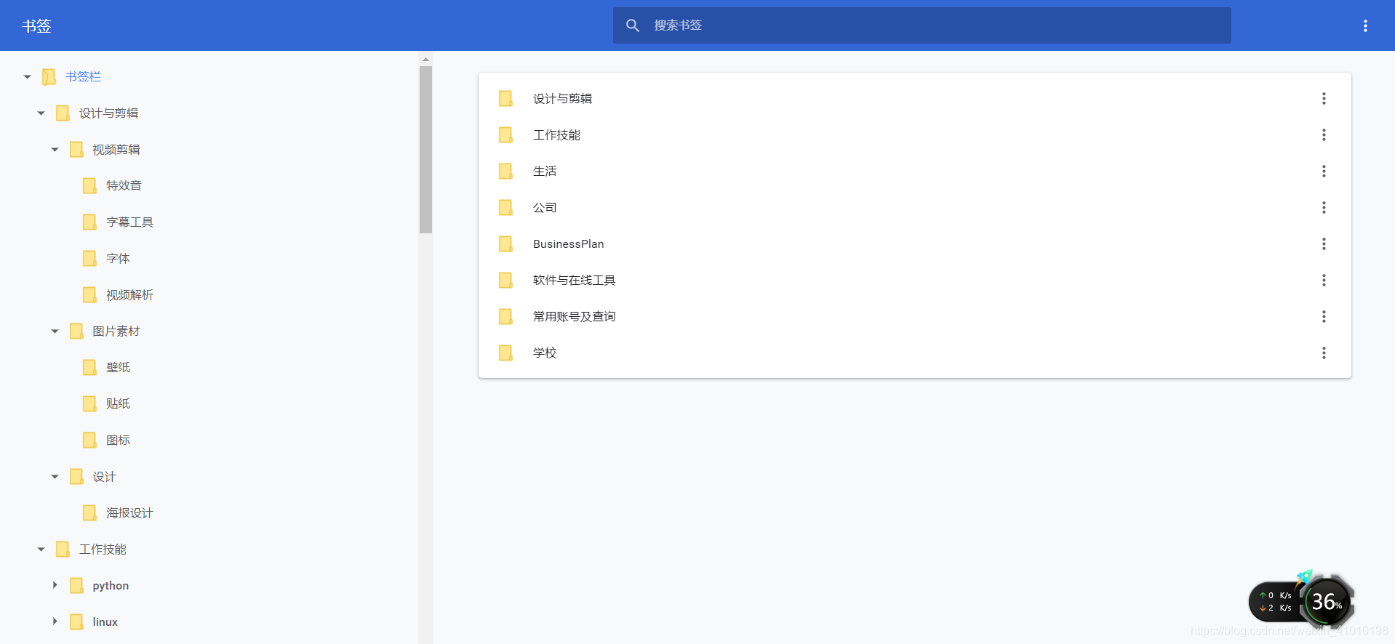The height and width of the screenshot is (644, 1395).
Task: Select the 学校 text in main list
Action: (x=545, y=353)
